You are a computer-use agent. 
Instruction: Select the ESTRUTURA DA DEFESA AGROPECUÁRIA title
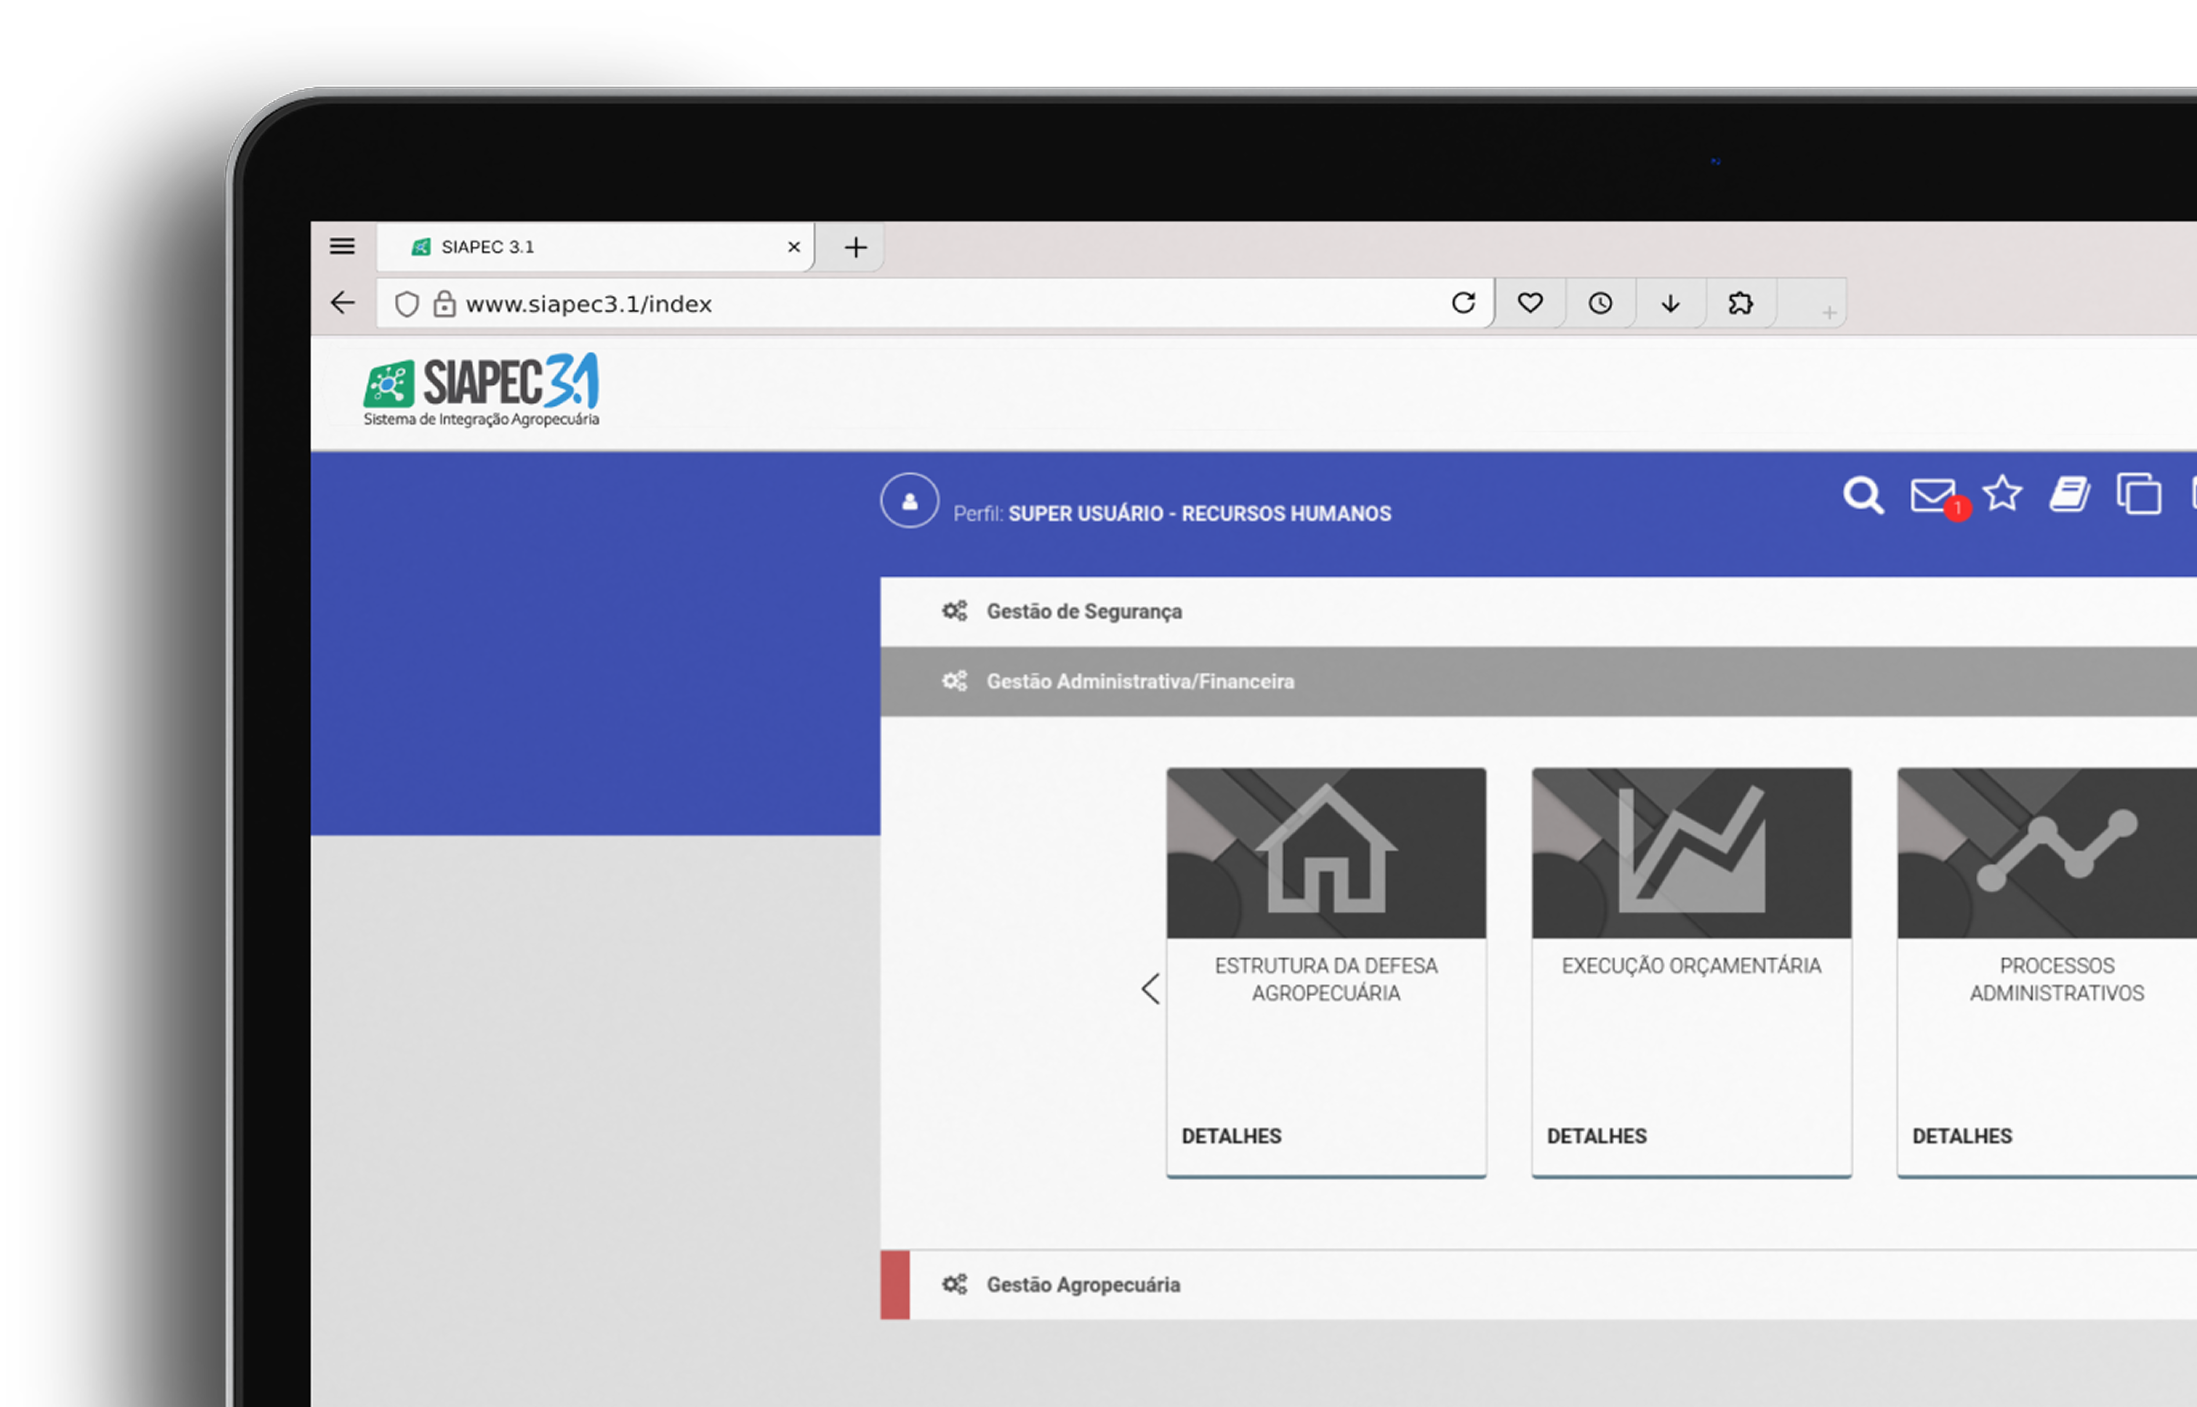pos(1326,979)
